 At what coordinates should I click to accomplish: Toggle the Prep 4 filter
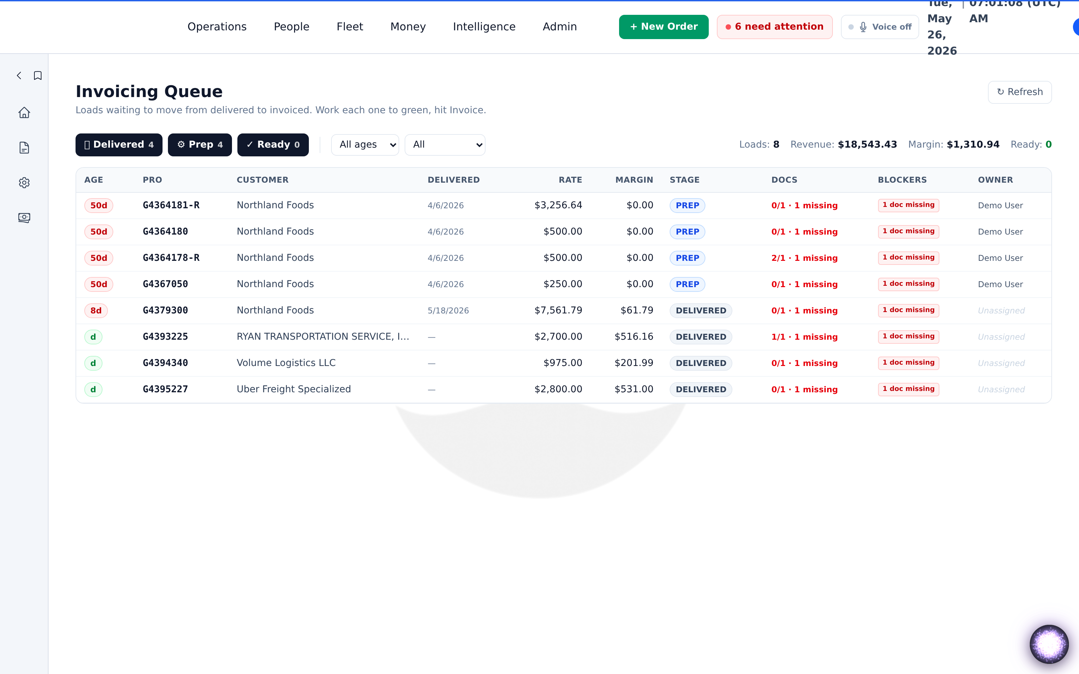[200, 145]
